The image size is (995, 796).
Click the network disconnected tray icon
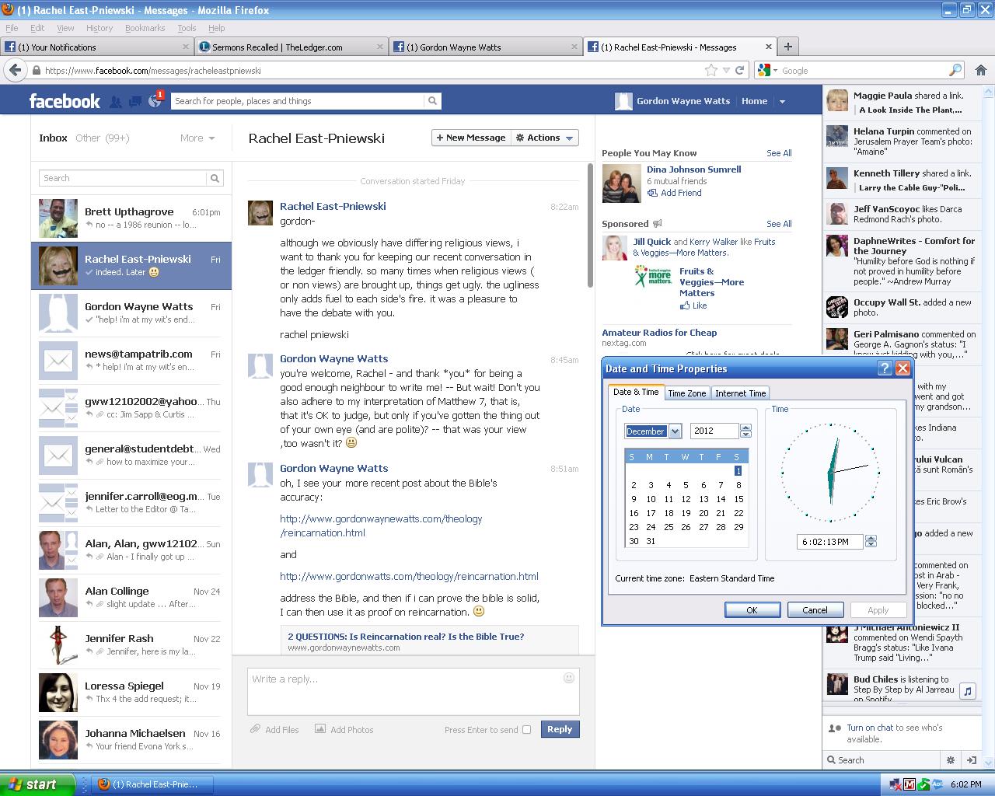pos(896,784)
